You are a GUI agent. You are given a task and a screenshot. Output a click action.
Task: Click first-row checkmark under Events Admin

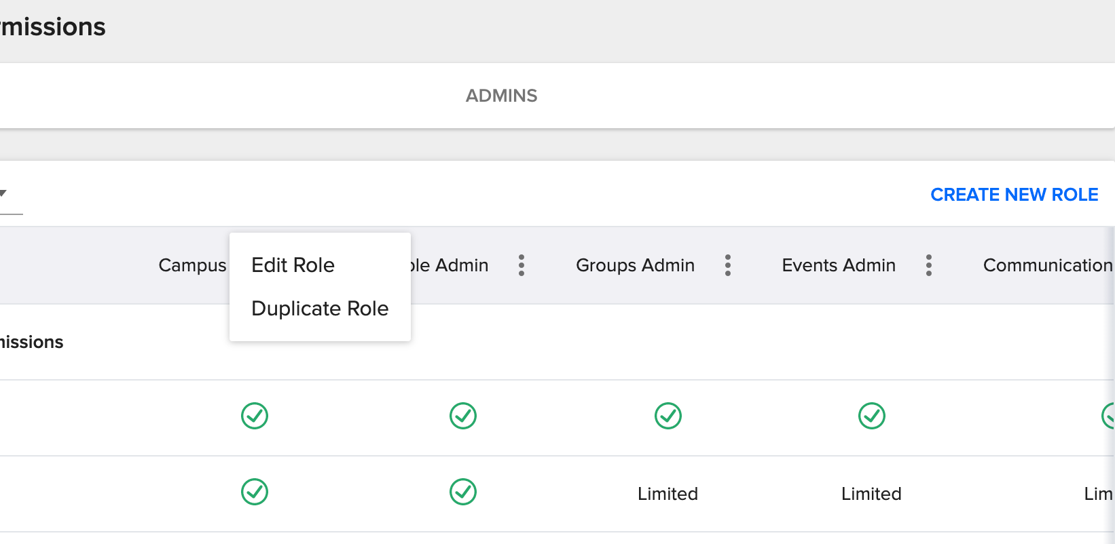click(871, 416)
